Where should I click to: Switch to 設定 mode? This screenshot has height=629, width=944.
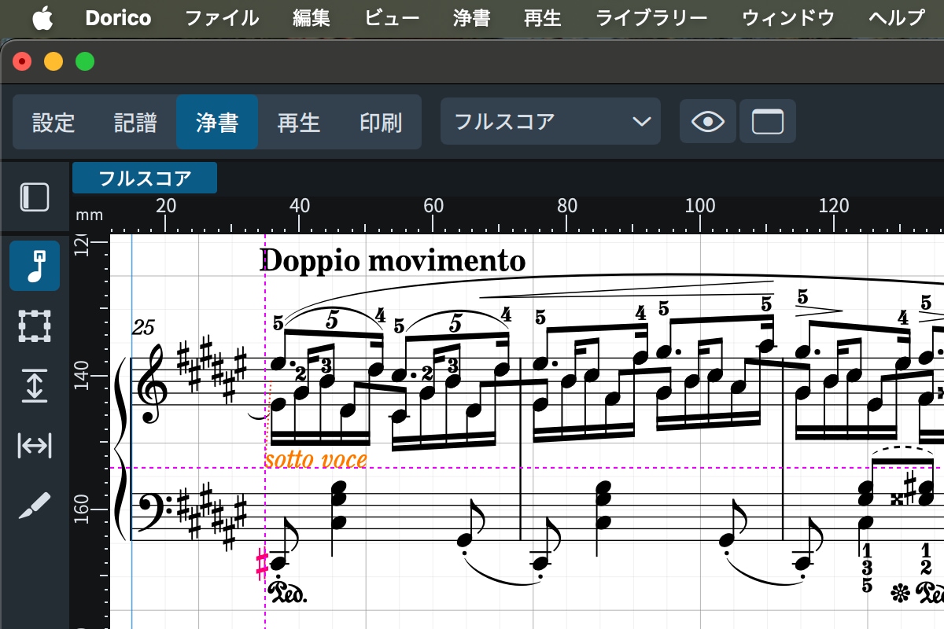[53, 123]
